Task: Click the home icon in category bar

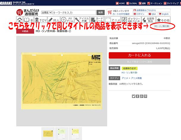Action: tap(20, 20)
